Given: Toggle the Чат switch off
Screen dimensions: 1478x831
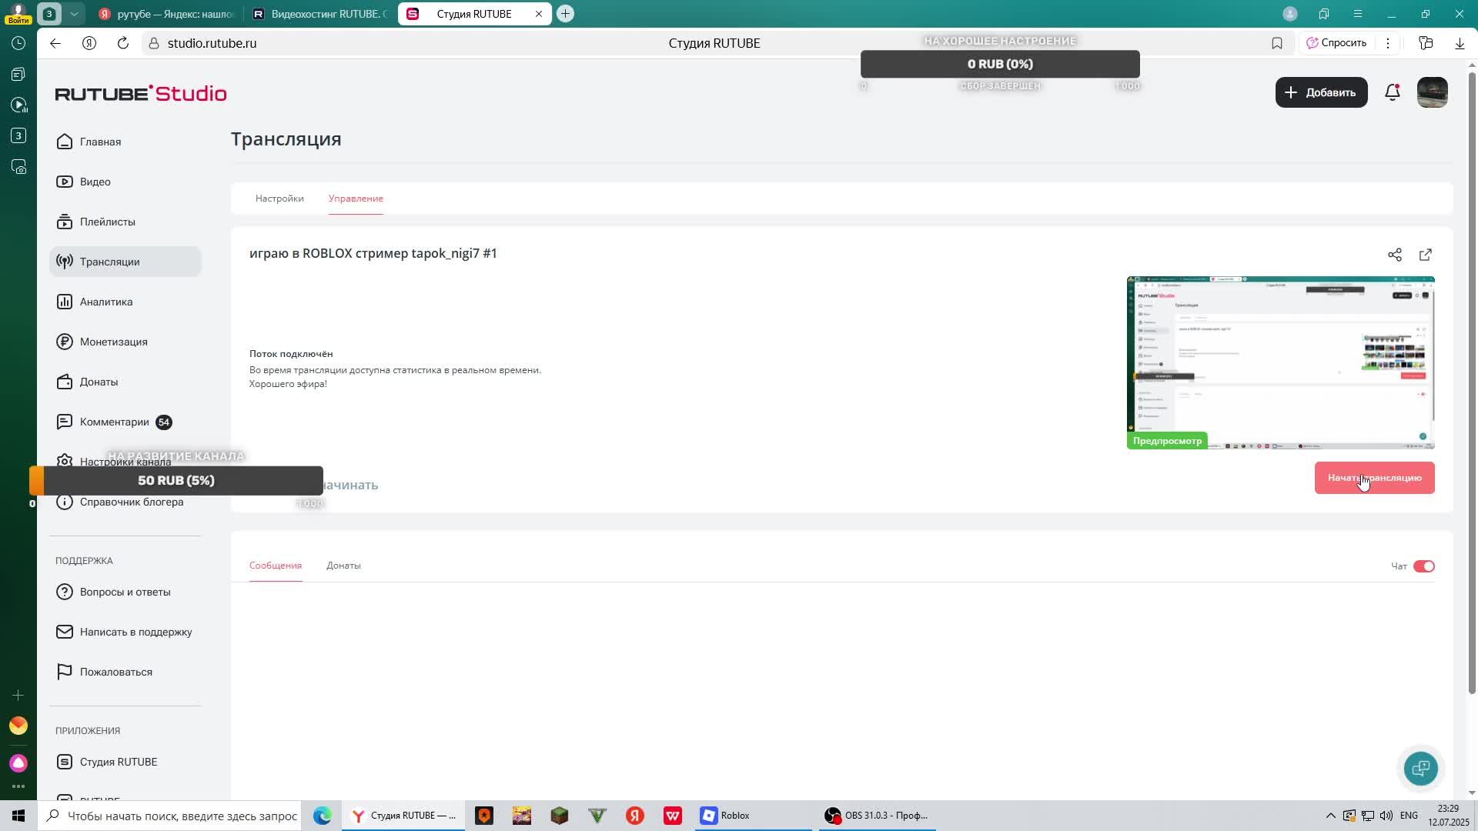Looking at the screenshot, I should click(1423, 566).
